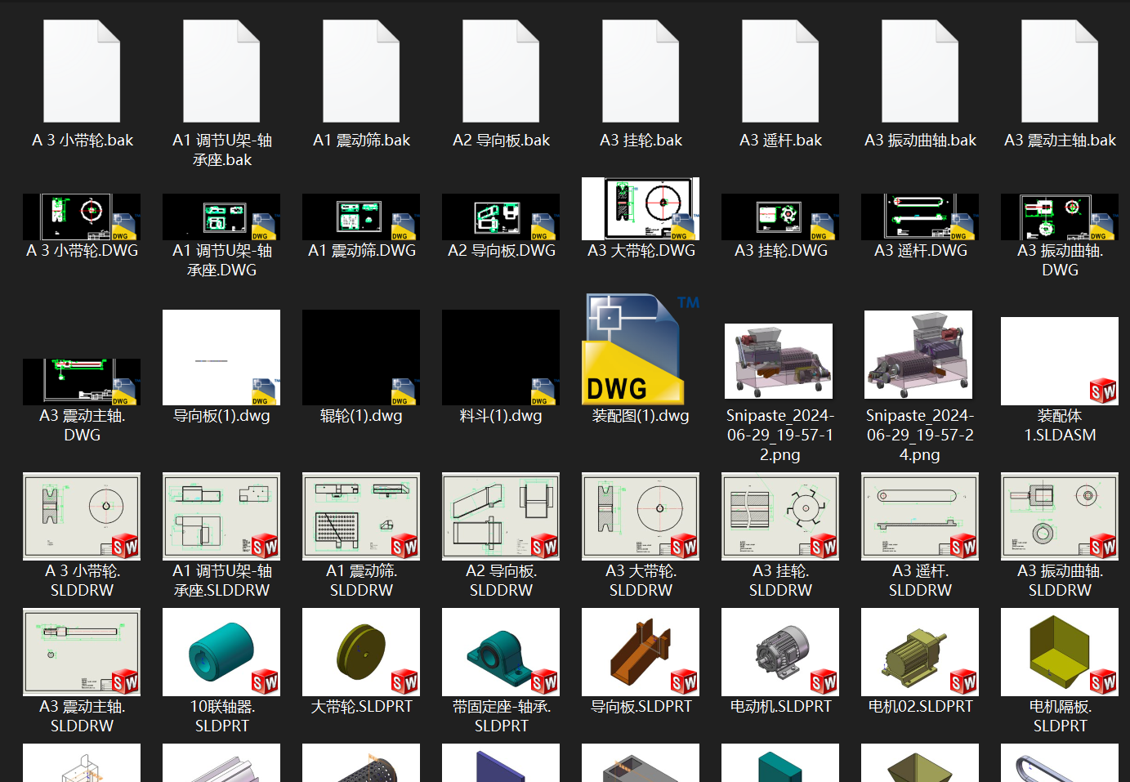
Task: Select the 10联轴器.SLDPRT part icon
Action: point(221,652)
